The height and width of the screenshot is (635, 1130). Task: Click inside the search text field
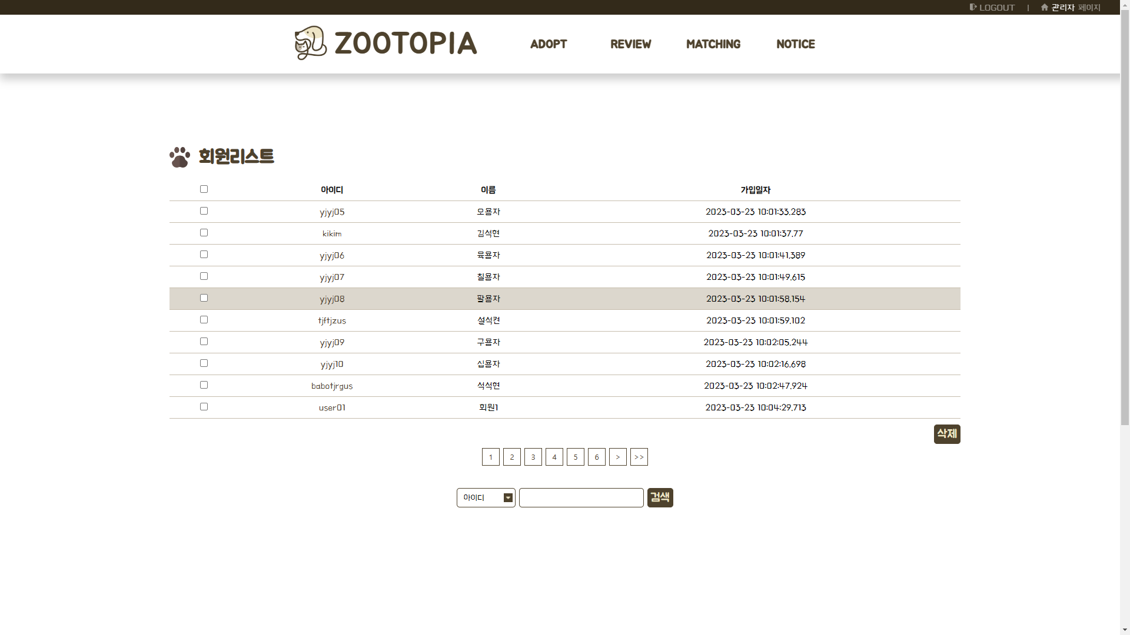pos(581,497)
